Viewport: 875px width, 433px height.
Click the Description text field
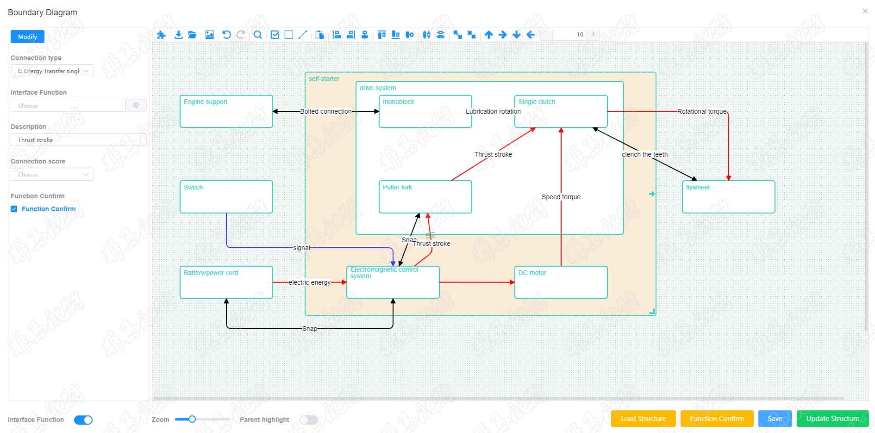[78, 140]
